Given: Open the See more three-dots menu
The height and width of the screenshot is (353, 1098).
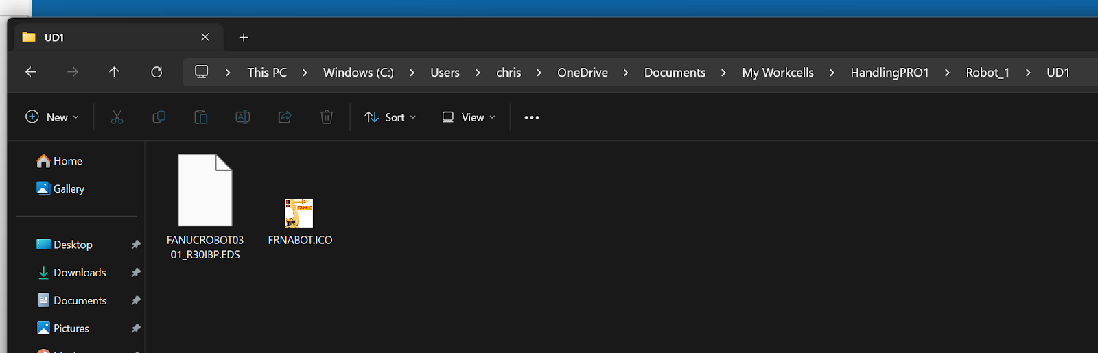Looking at the screenshot, I should point(532,117).
